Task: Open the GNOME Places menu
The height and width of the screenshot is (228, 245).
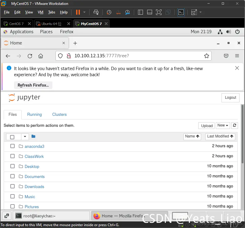Action: pos(46,32)
